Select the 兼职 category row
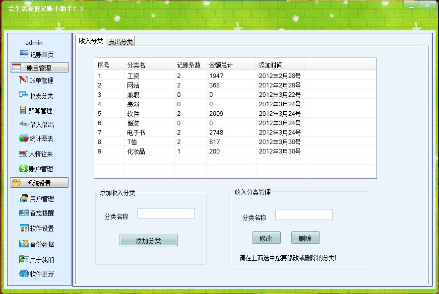Viewport: 439px width, 294px height. tap(235, 95)
